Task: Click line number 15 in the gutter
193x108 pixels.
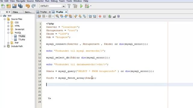Action: click(40, 71)
